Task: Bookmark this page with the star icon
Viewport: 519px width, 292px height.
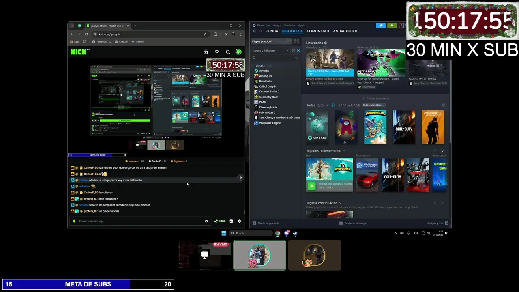Action: [x=205, y=34]
